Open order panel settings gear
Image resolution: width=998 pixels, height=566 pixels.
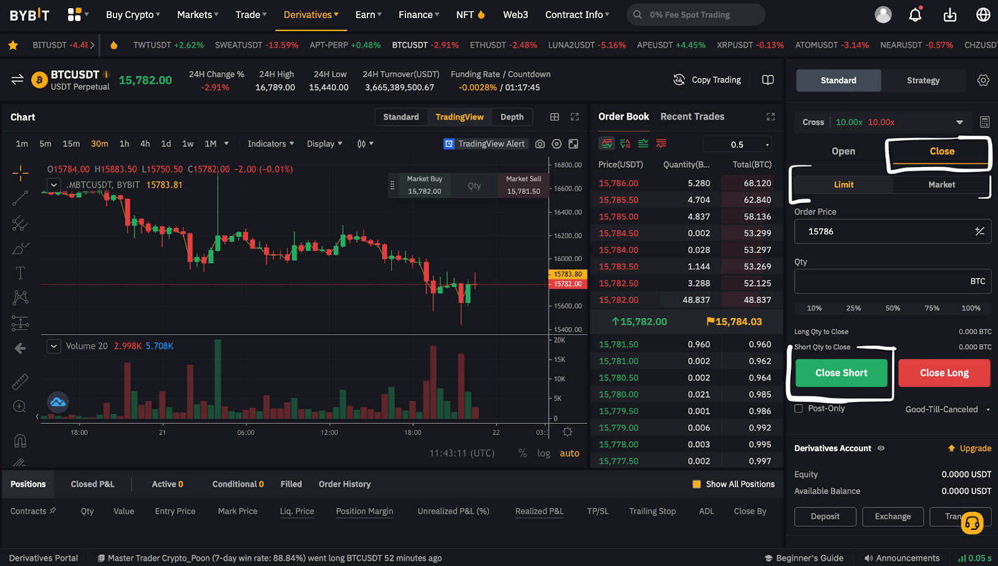tap(983, 80)
